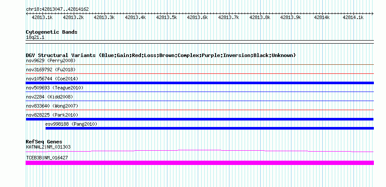Click the thin magenta KATNAL2 intron line

pos(200,151)
